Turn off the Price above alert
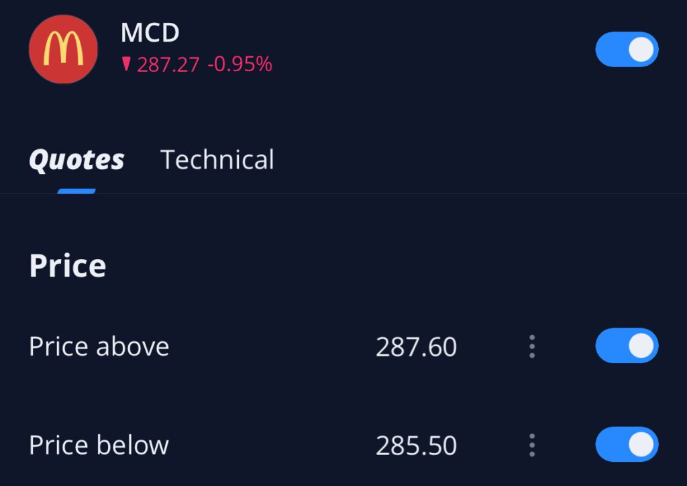Screen dimensions: 687x486 pyautogui.click(x=627, y=346)
